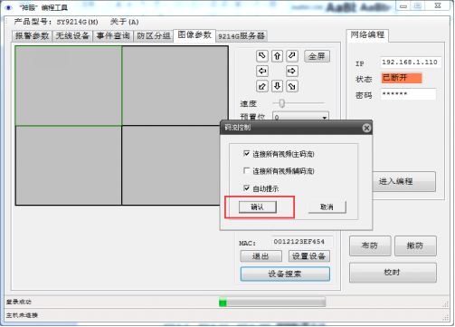Click the PTZ up arrow icon

coord(277,56)
